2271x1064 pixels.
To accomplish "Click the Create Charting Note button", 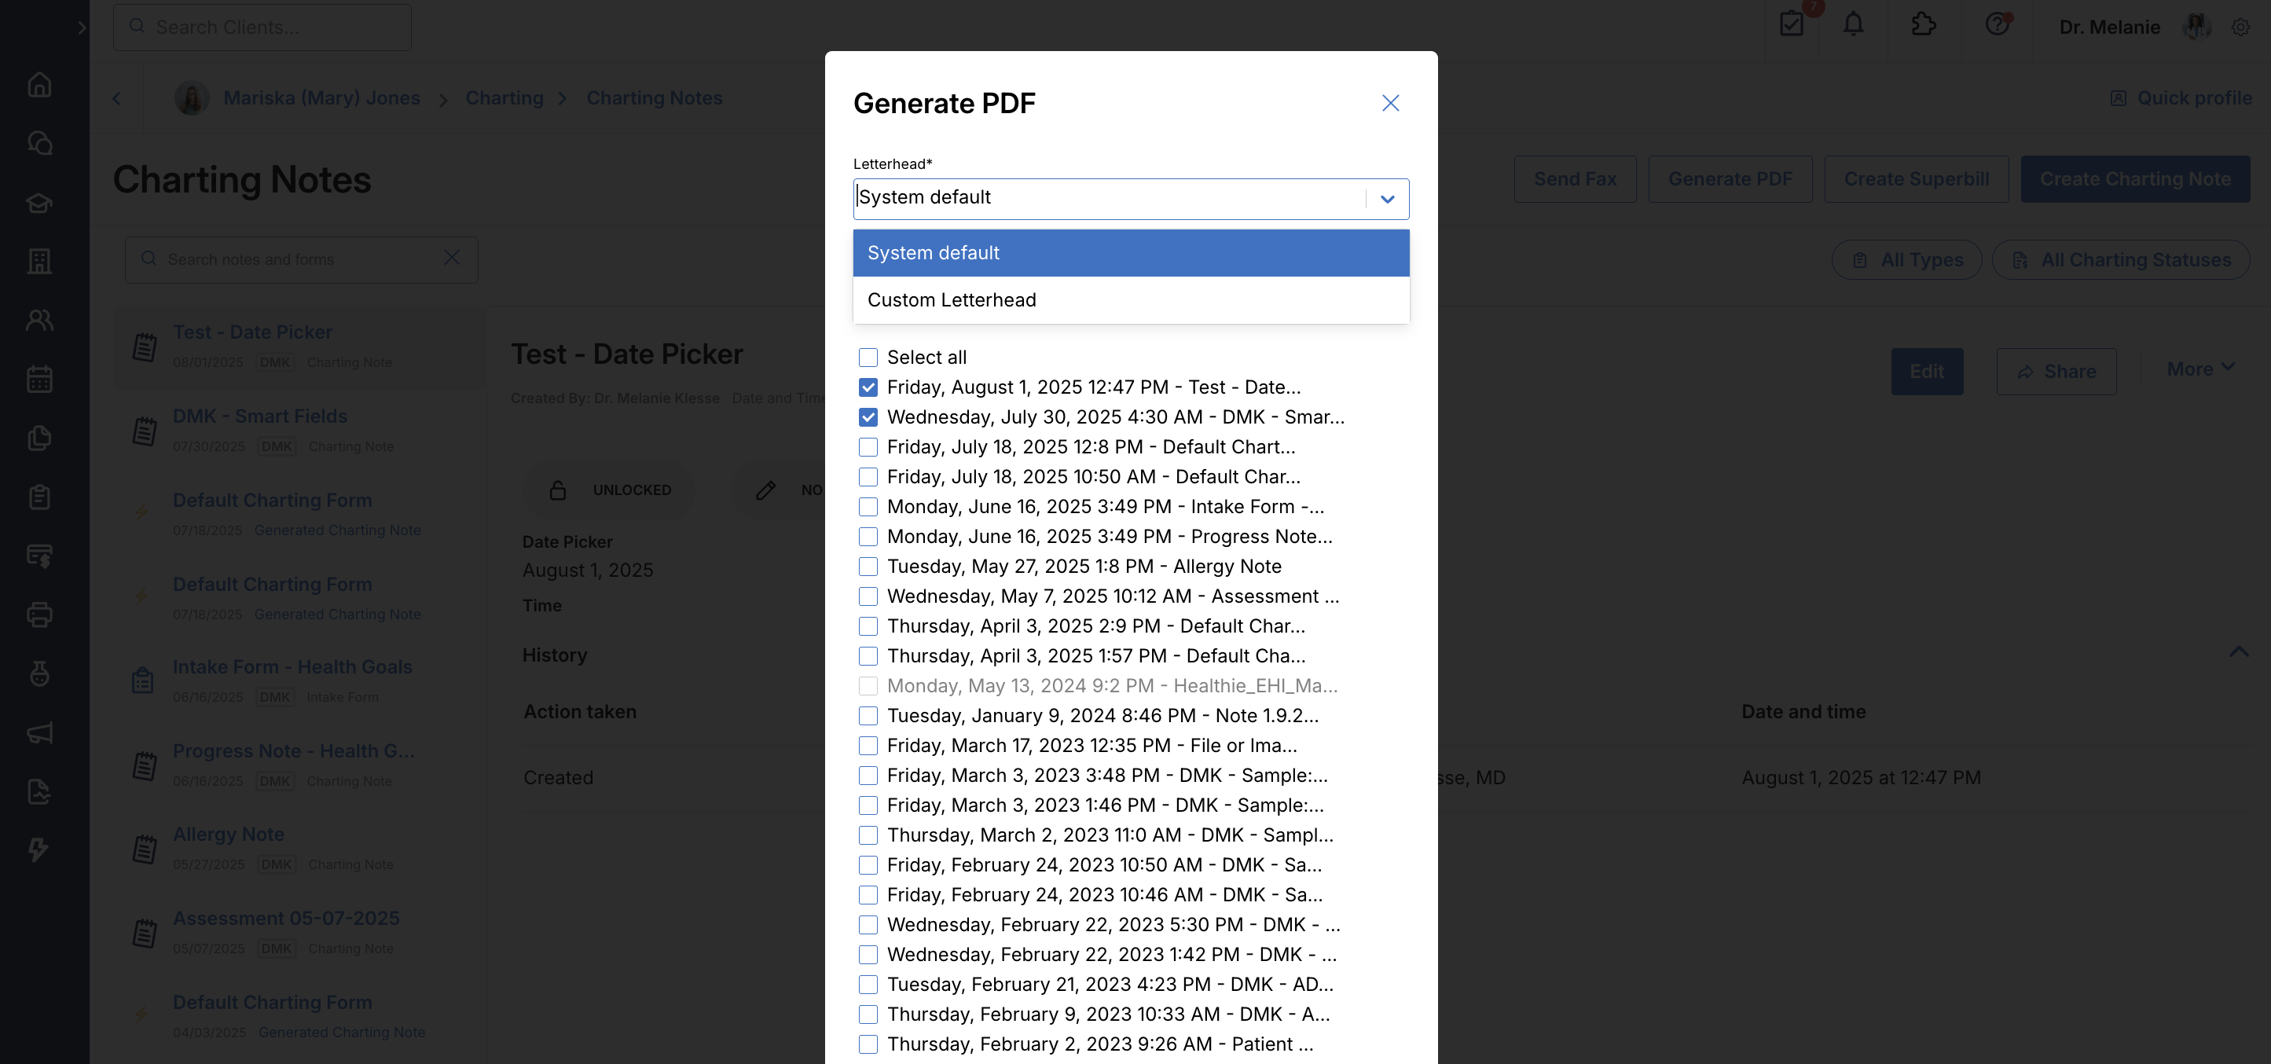I will point(2134,179).
